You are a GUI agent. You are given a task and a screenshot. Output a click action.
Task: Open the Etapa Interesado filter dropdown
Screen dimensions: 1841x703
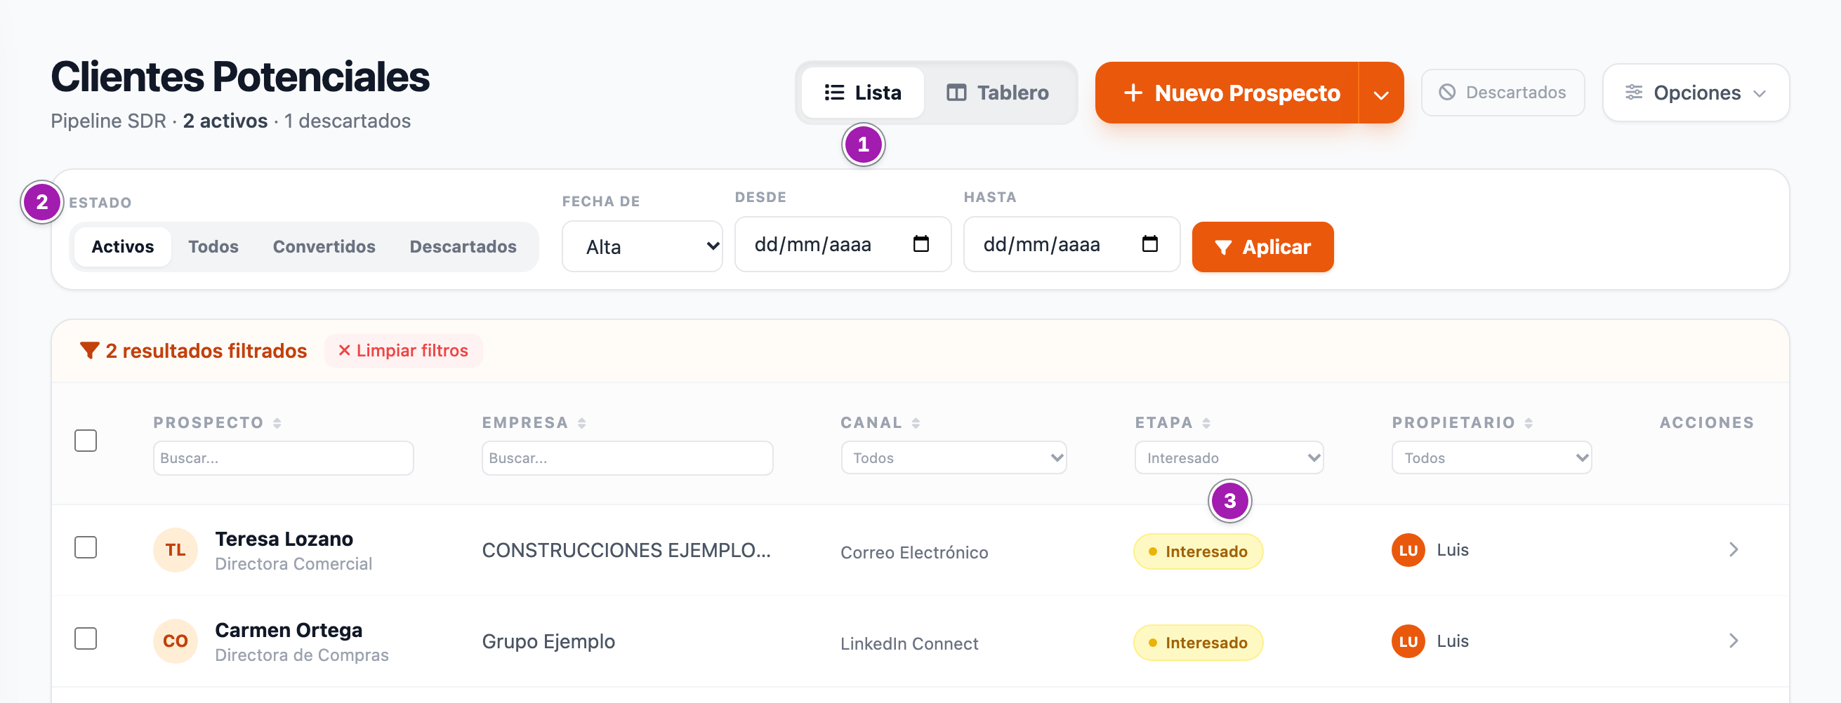(1229, 458)
